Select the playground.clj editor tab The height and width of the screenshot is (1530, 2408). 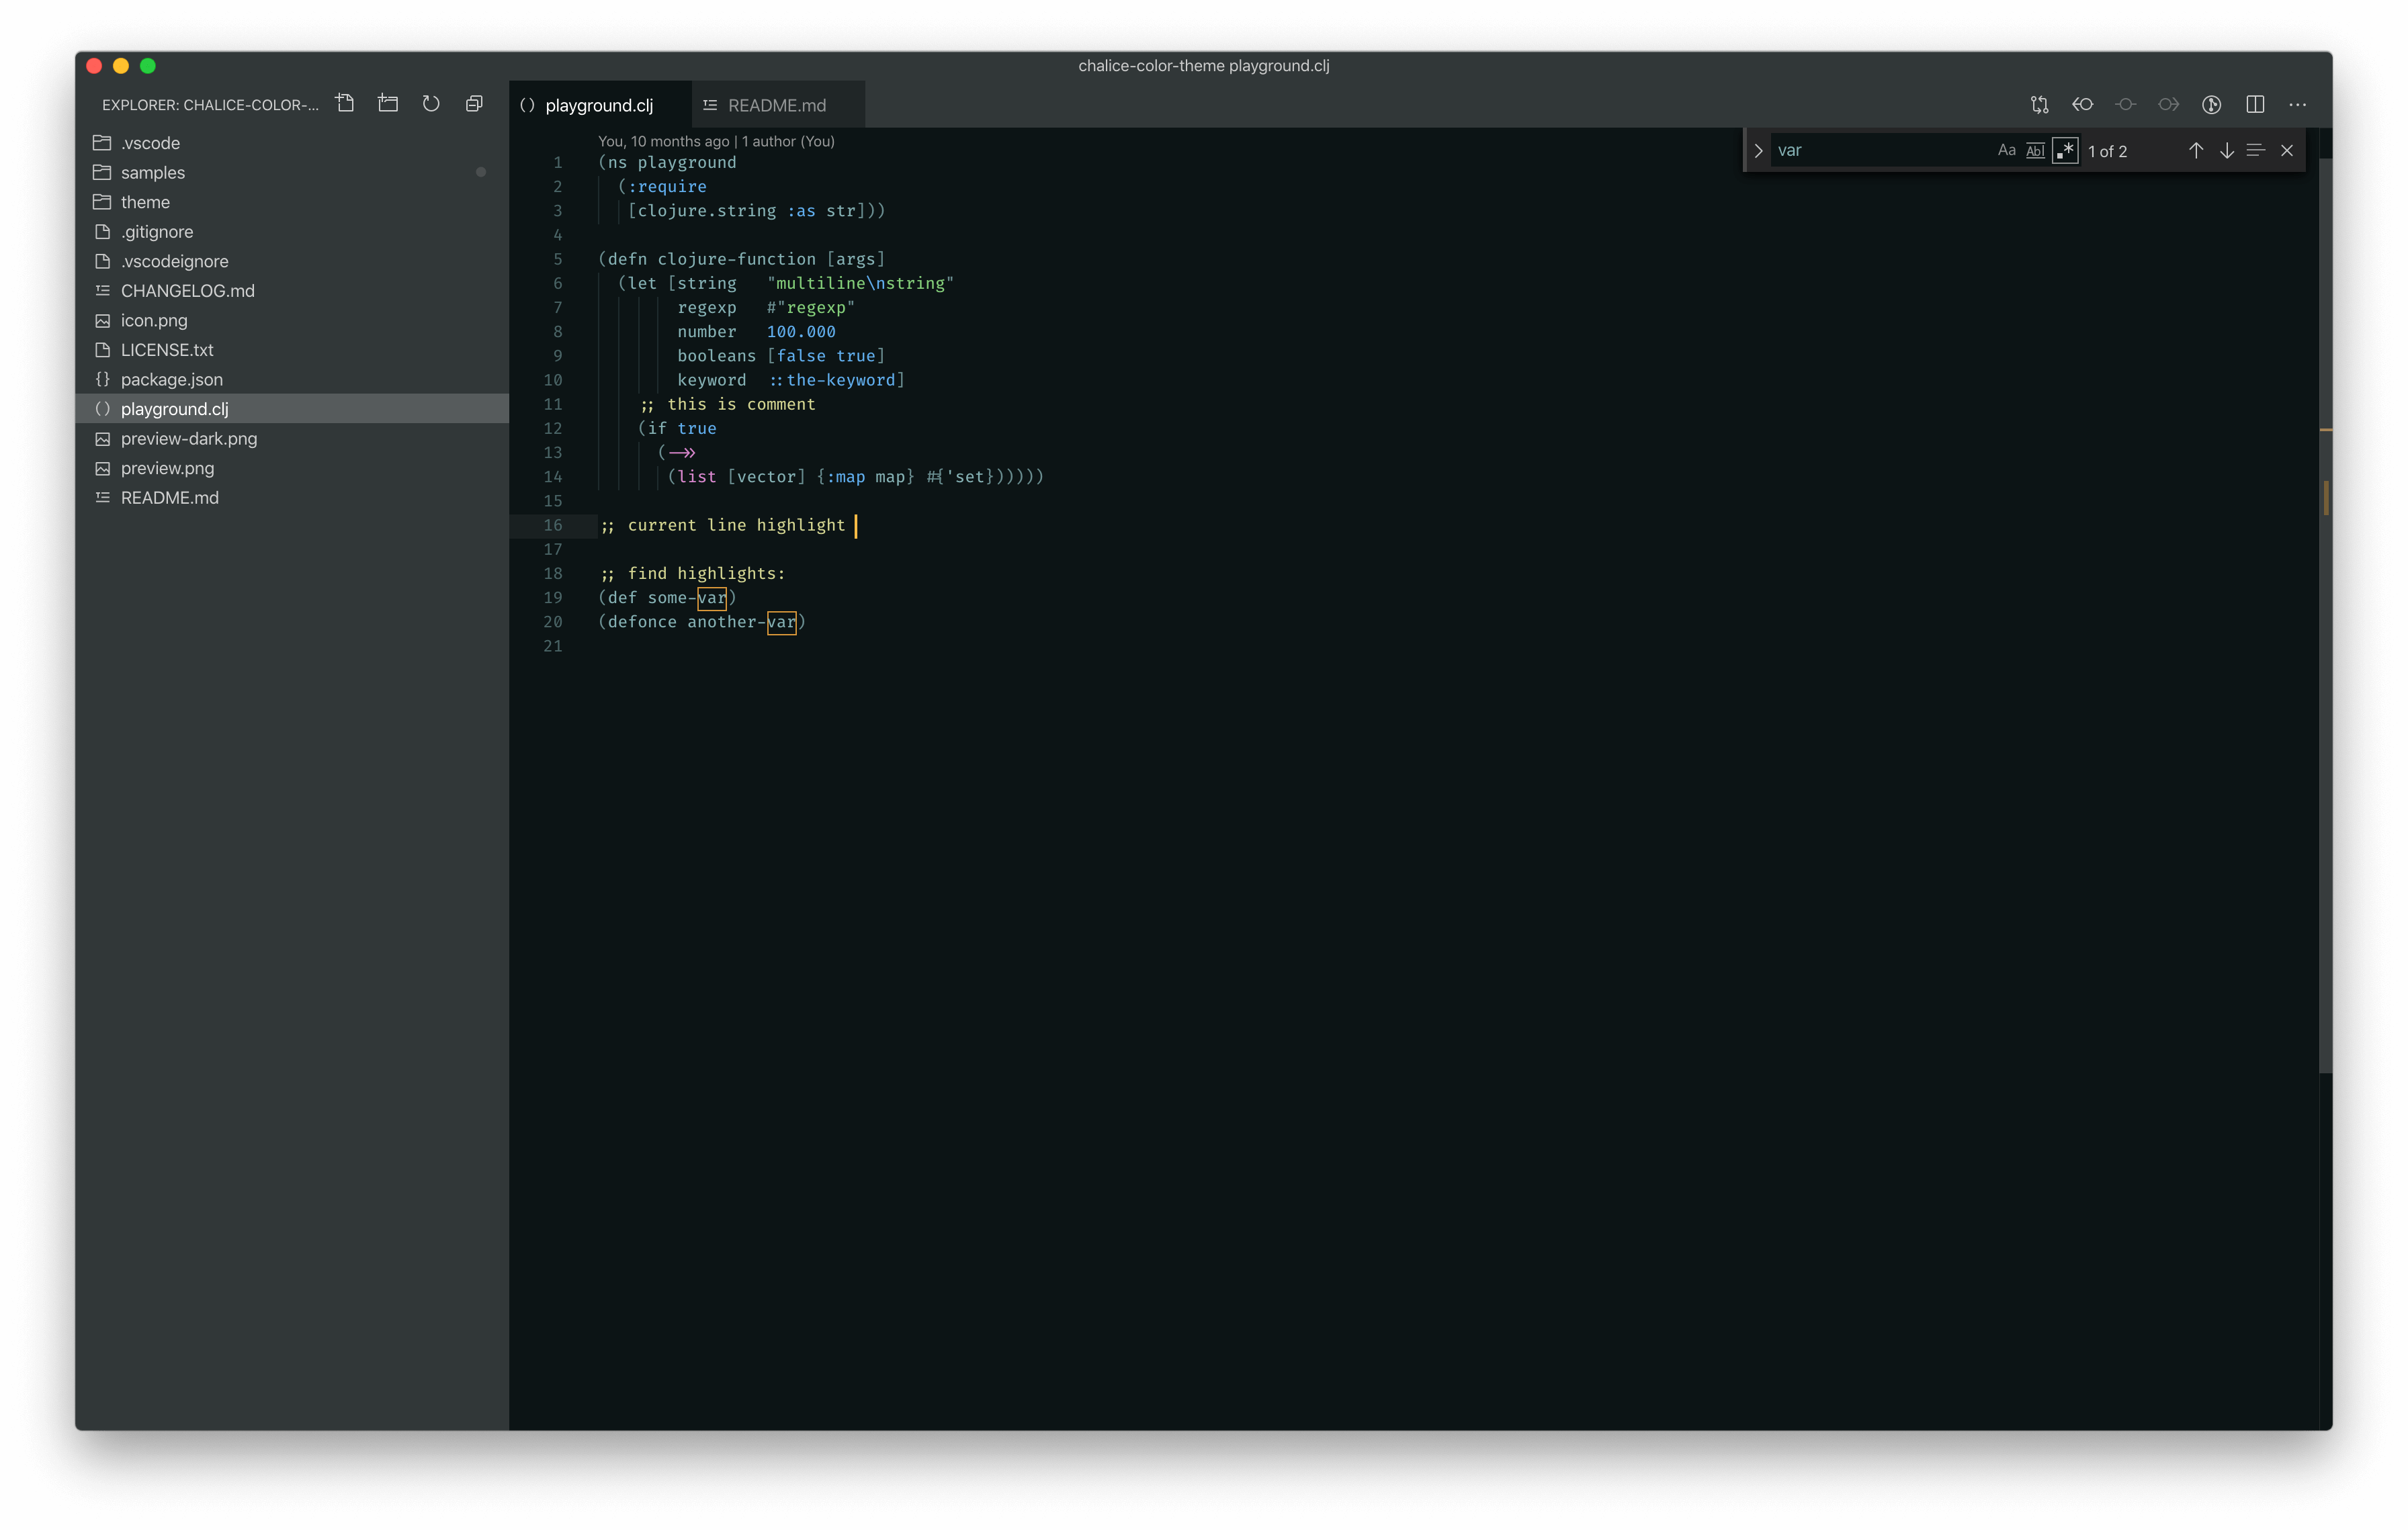point(598,105)
